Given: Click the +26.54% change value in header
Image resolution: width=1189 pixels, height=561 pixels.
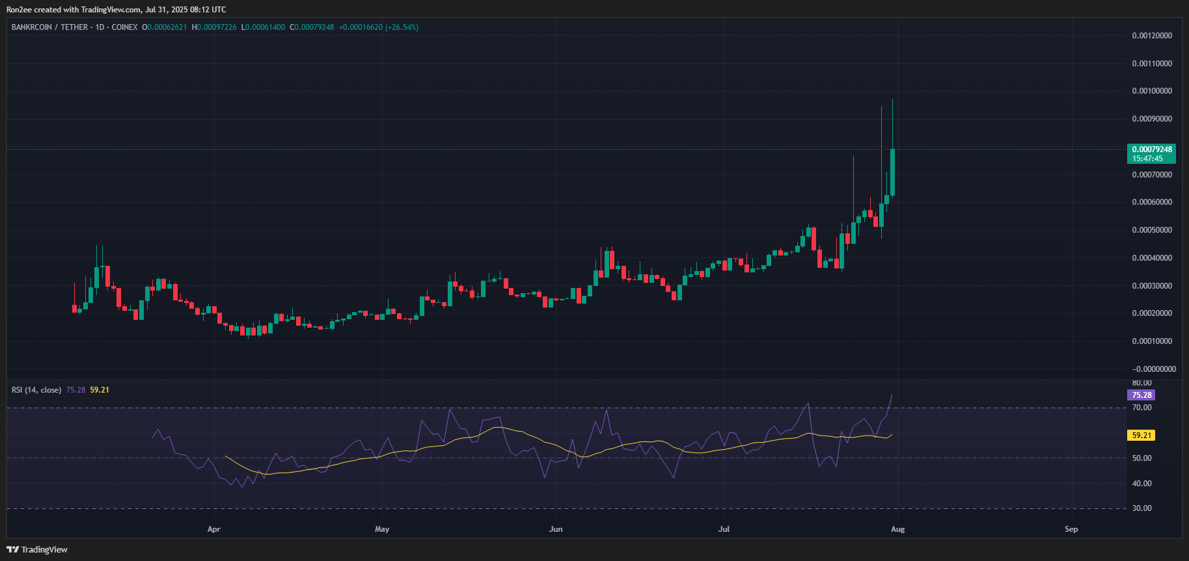Looking at the screenshot, I should tap(402, 27).
